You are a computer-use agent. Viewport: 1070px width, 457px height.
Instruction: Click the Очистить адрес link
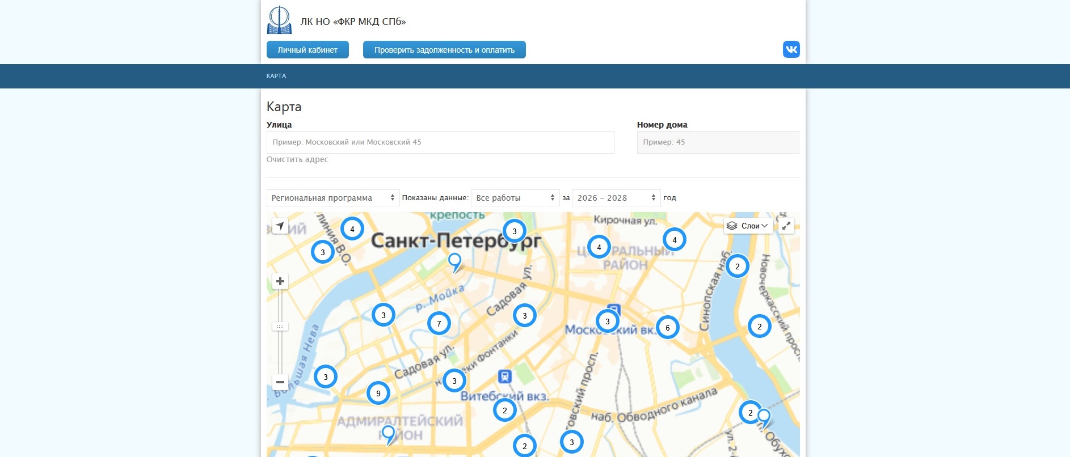297,159
